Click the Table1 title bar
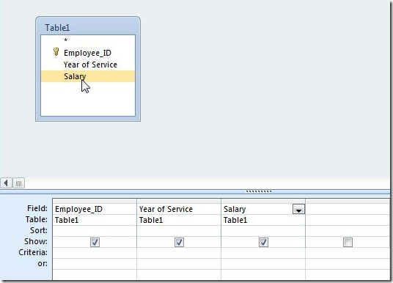Viewport: 393px width, 283px height. 88,27
